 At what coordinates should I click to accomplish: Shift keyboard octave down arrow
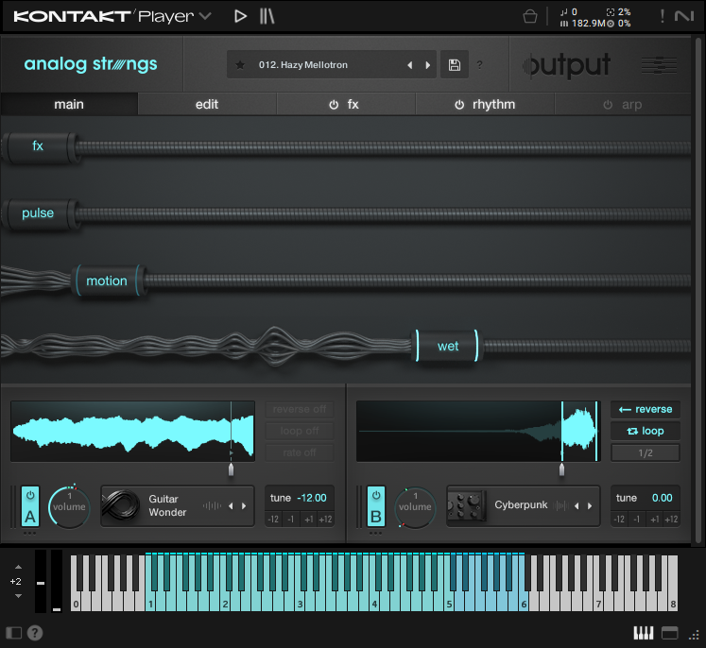pos(19,596)
